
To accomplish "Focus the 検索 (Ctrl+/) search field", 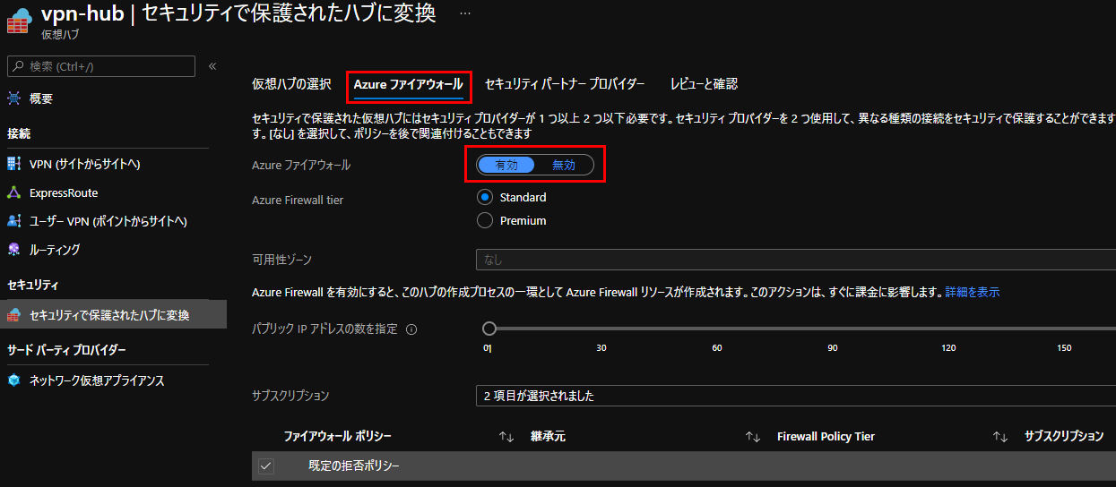I will point(101,66).
